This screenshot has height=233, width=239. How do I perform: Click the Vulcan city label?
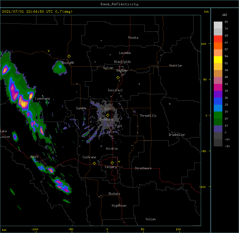(x=151, y=219)
